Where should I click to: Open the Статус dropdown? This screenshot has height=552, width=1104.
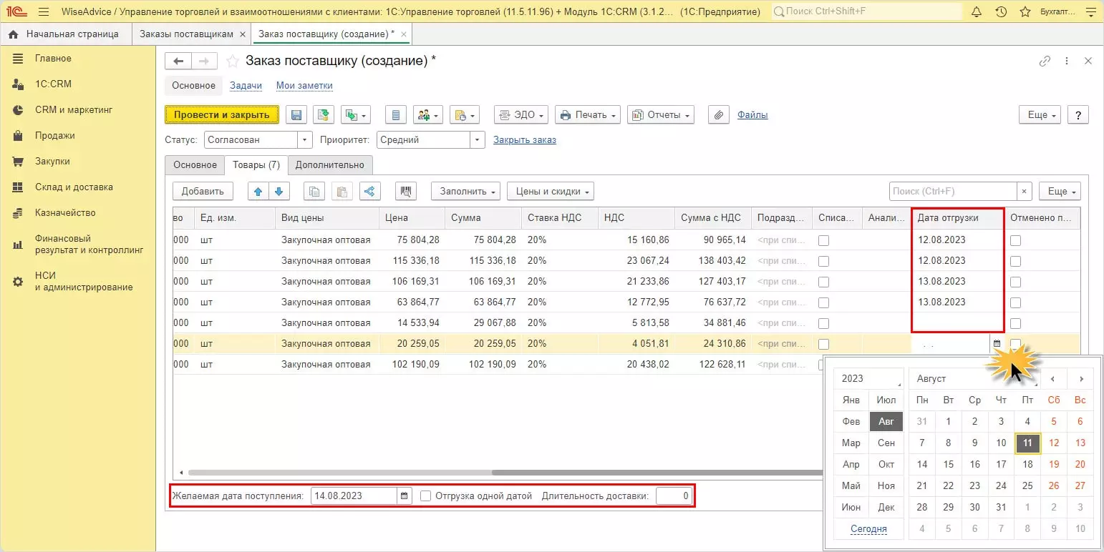pos(306,140)
